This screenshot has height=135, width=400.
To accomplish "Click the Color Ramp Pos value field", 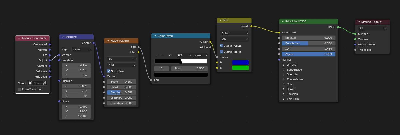I will (189, 69).
